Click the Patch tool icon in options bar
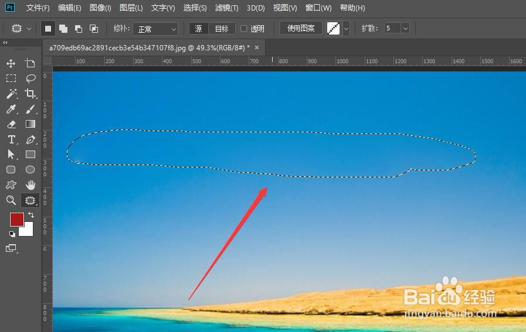Viewport: 526px width, 332px height. (x=16, y=29)
